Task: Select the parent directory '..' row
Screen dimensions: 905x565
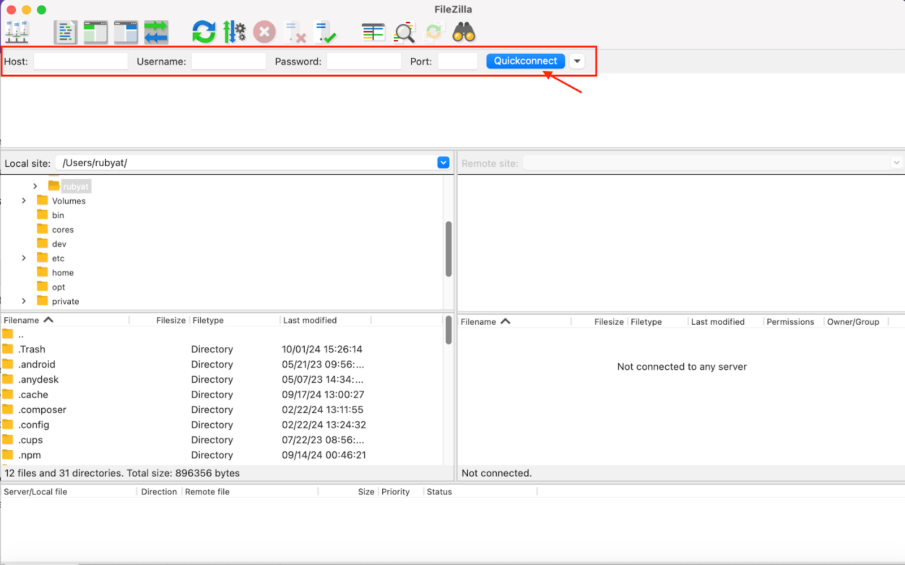Action: pos(222,334)
